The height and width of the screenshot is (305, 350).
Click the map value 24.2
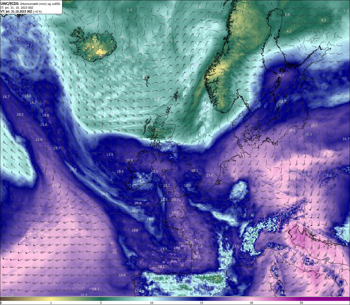(175, 213)
